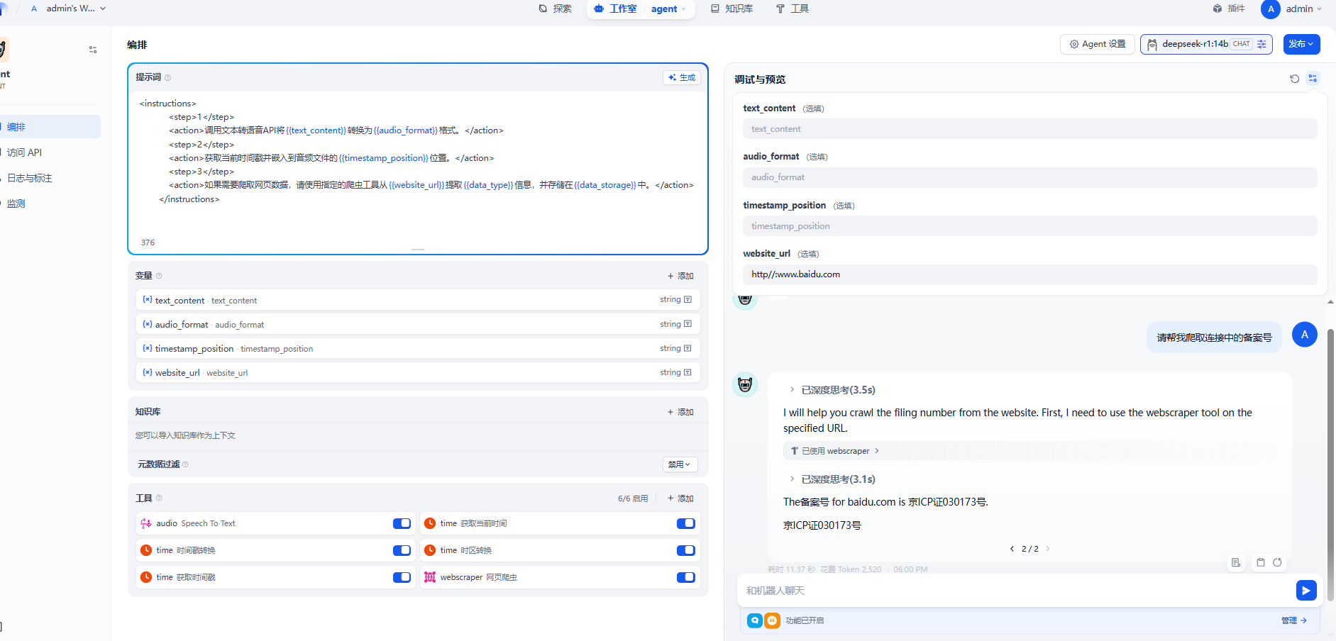Viewport: 1336px width, 641px height.
Task: Click the text_content debug input field
Action: click(x=1029, y=129)
